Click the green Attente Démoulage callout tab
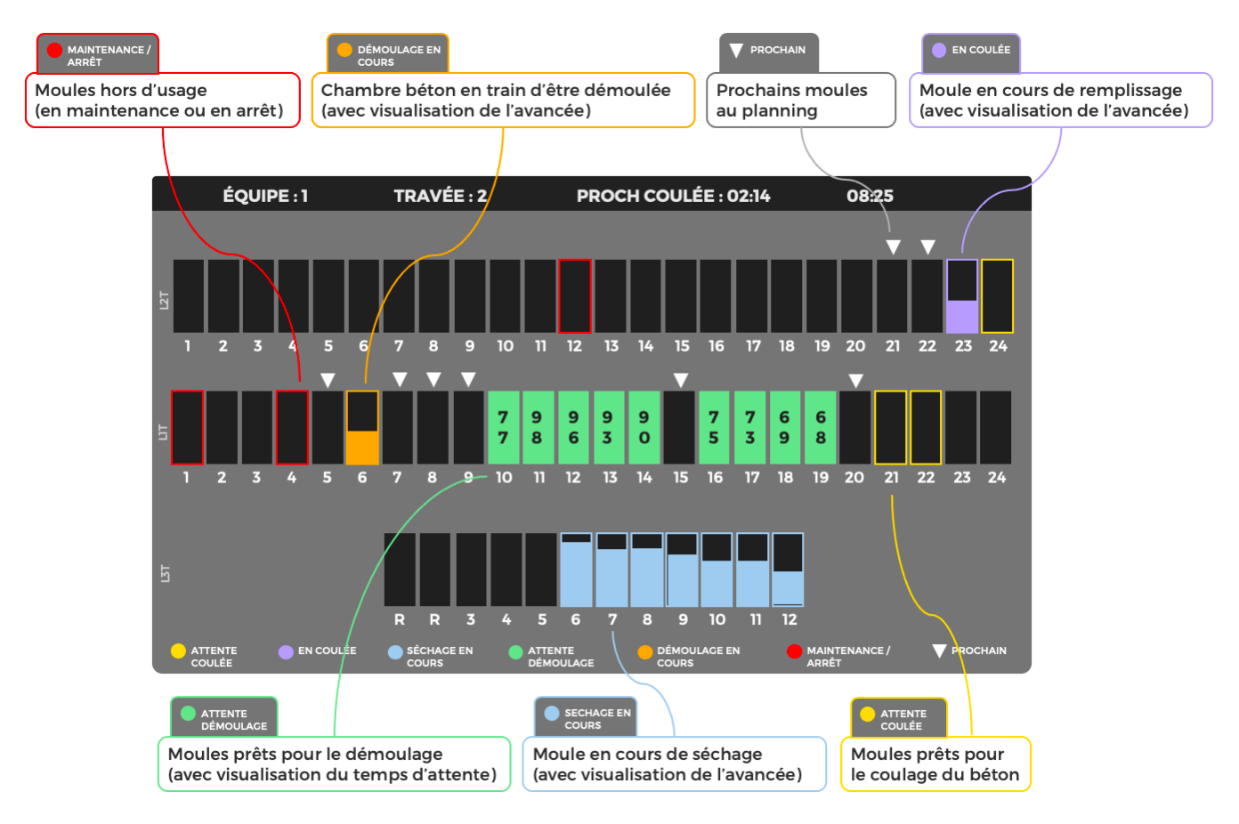This screenshot has width=1239, height=824. (x=224, y=717)
